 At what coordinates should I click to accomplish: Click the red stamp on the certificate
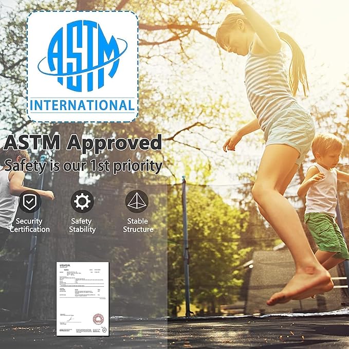[x=98, y=319]
